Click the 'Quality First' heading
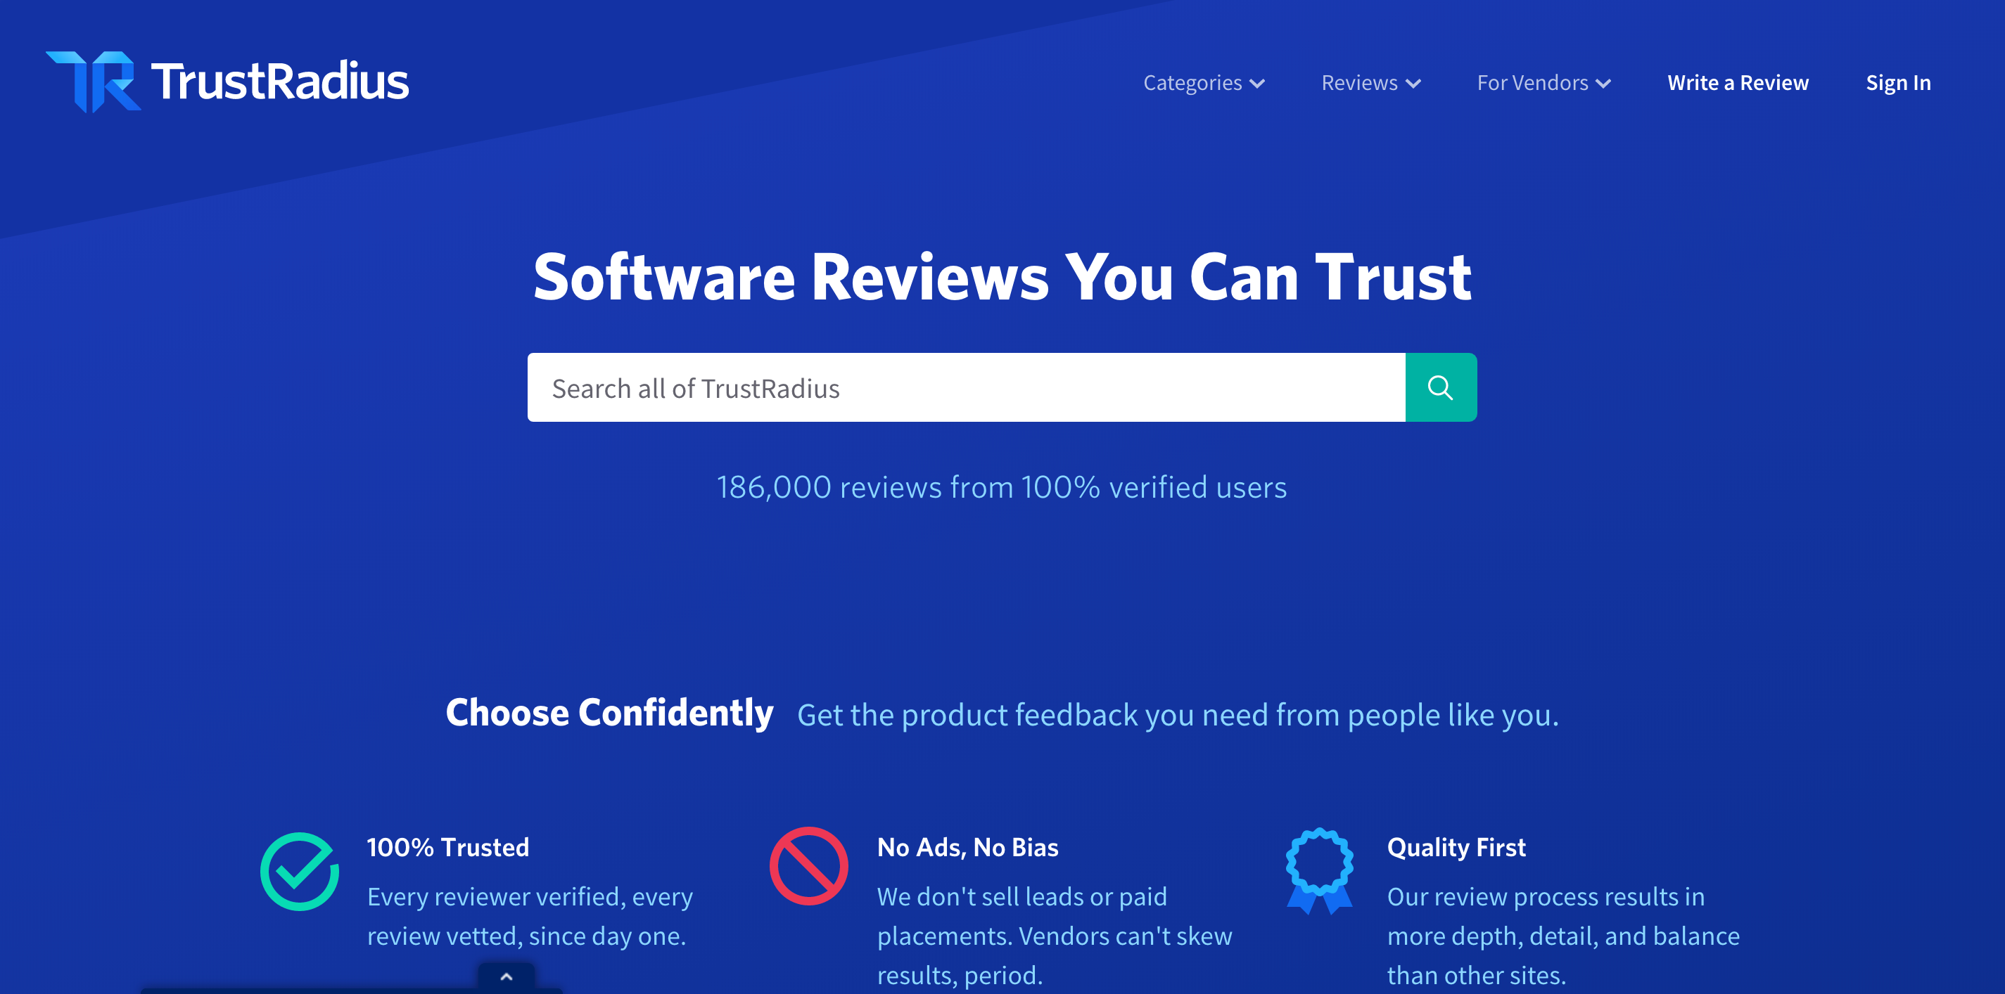The width and height of the screenshot is (2005, 994). (x=1456, y=847)
